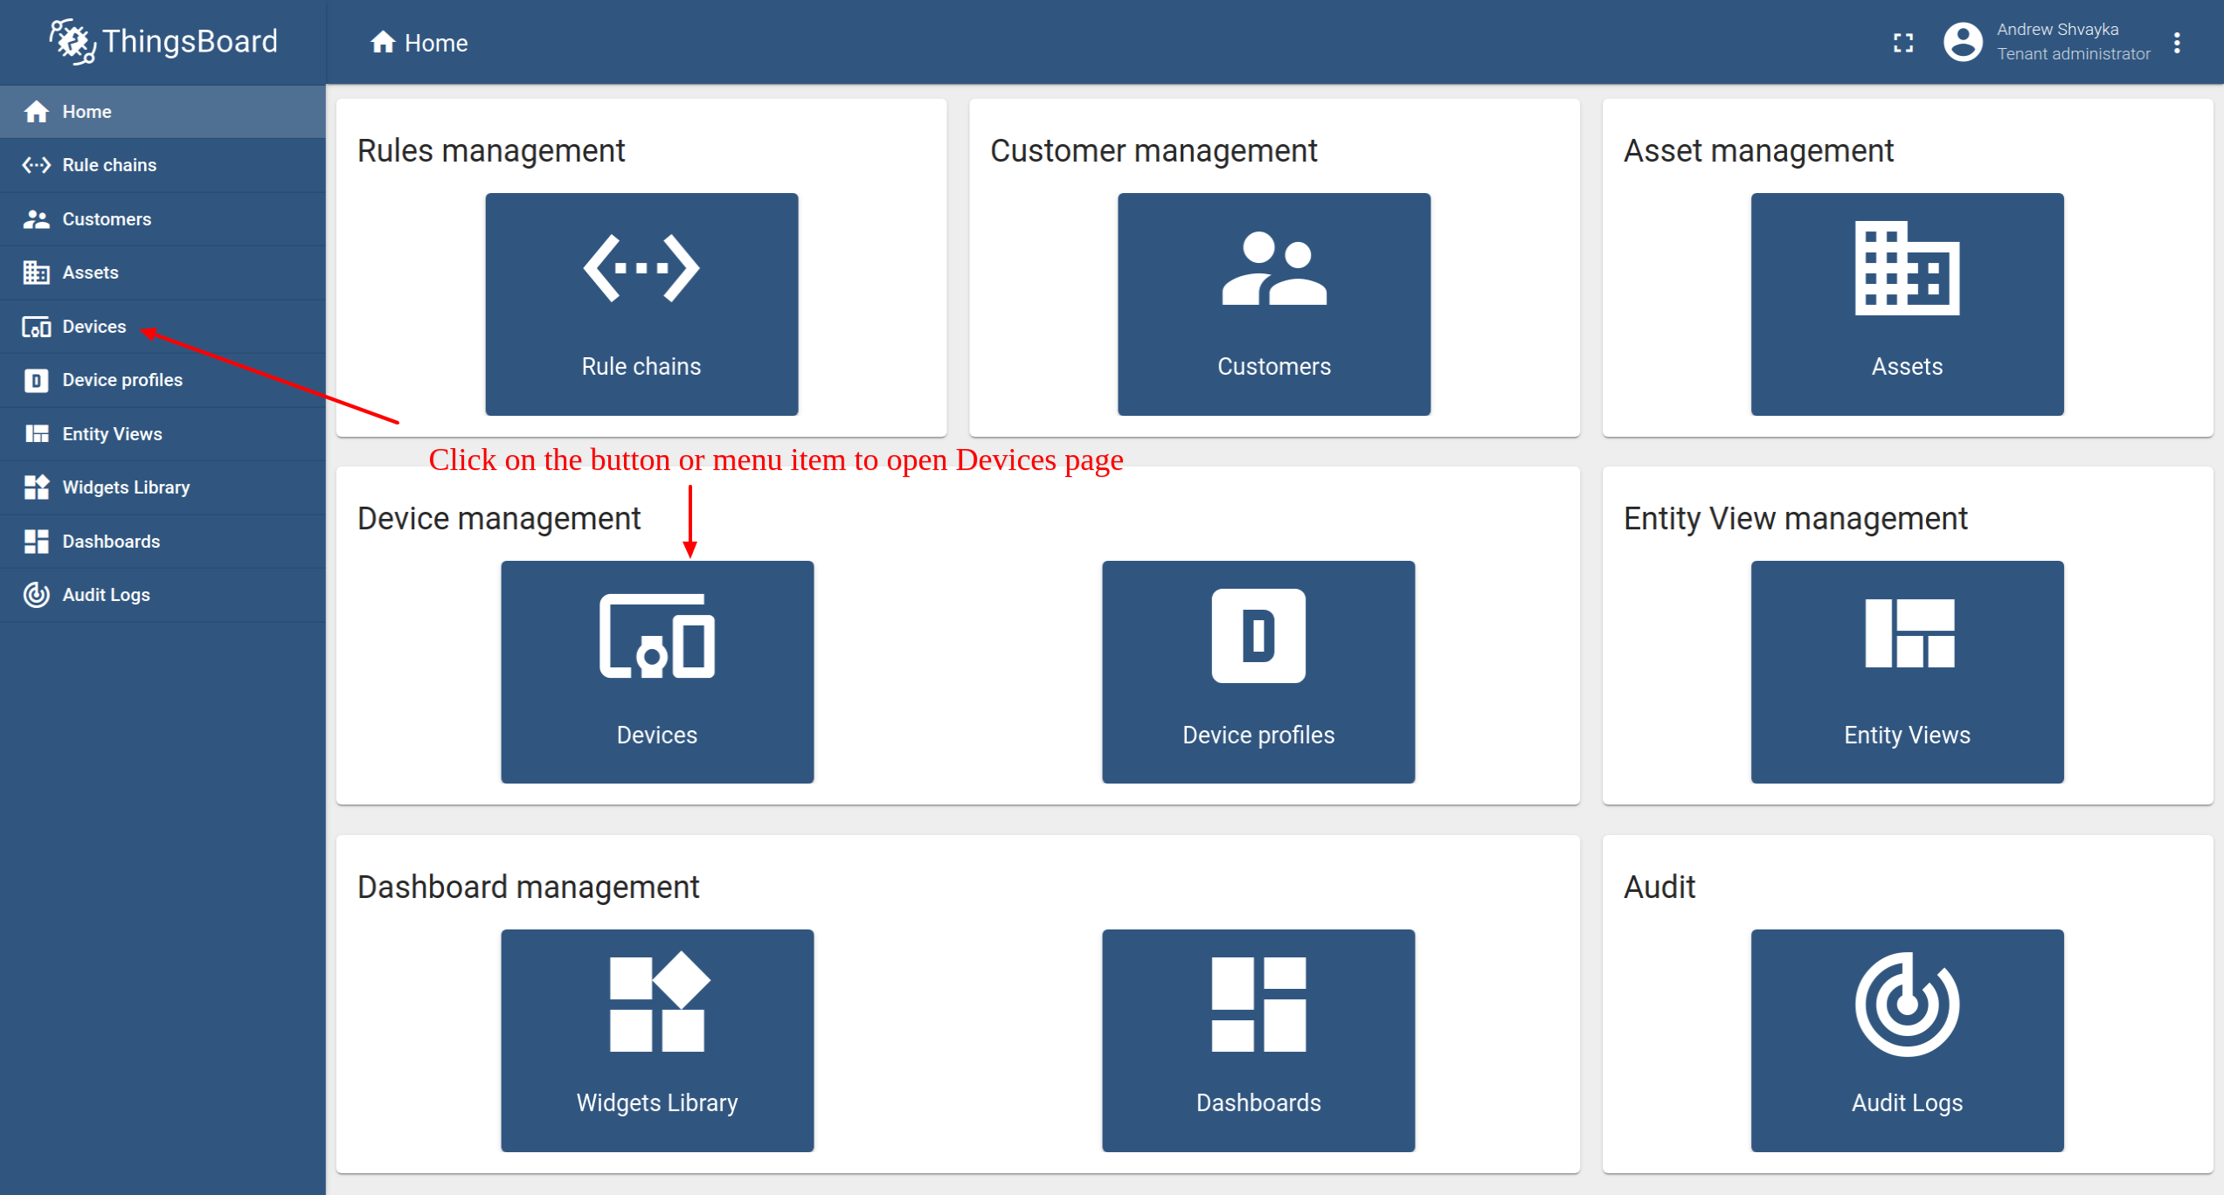Click Audit Logs sidebar icon
Viewport: 2224px width, 1195px height.
36,595
